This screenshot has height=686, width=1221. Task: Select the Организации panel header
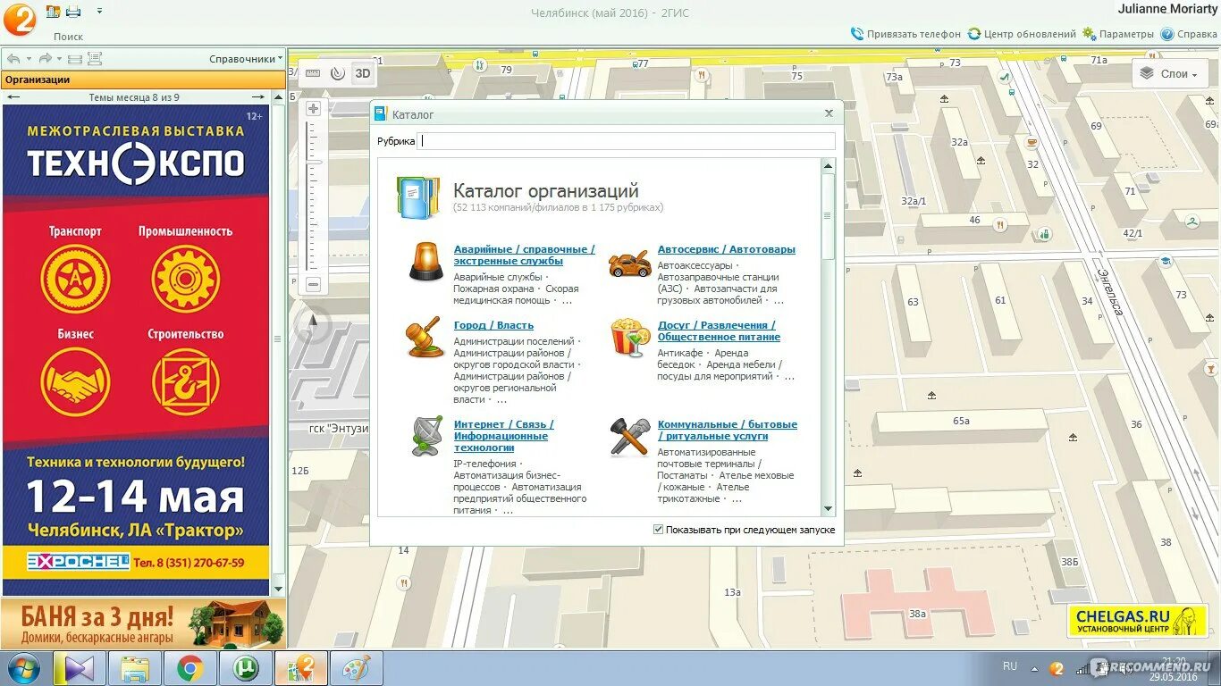coord(143,79)
